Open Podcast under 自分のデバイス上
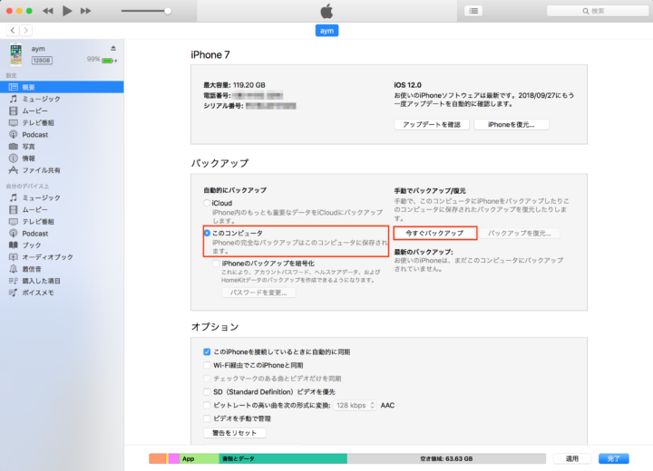653x471 pixels. point(62,234)
